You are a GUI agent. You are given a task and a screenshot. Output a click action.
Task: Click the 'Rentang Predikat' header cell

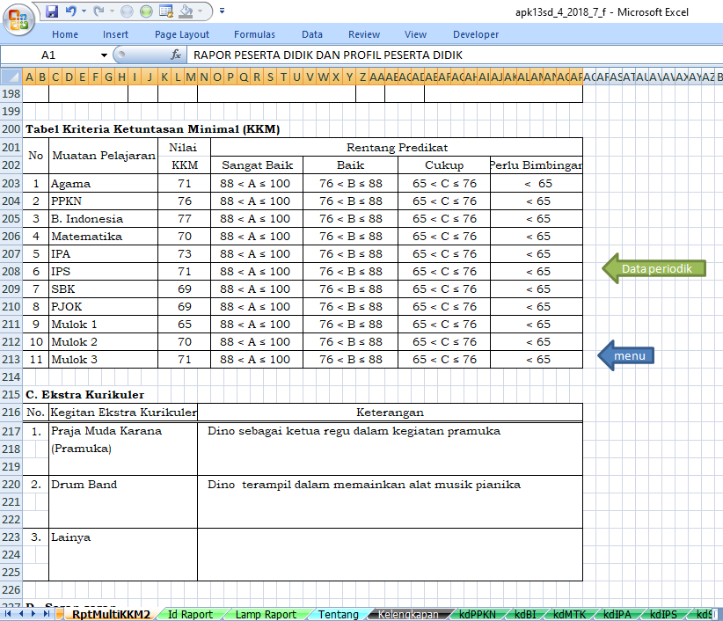coord(397,148)
